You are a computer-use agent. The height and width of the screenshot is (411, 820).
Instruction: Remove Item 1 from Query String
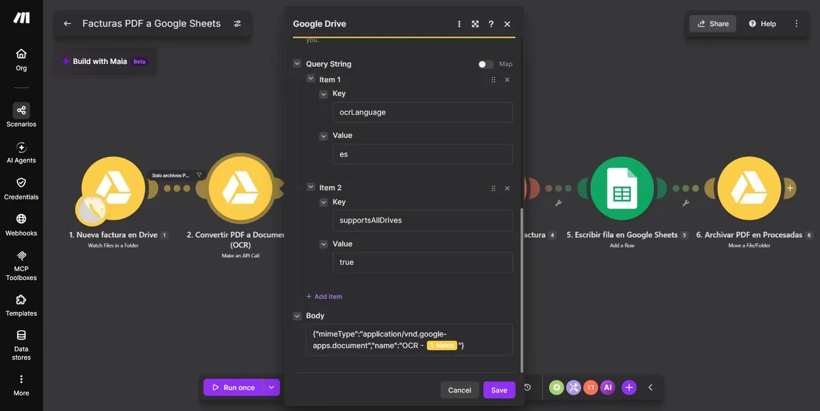pyautogui.click(x=507, y=80)
